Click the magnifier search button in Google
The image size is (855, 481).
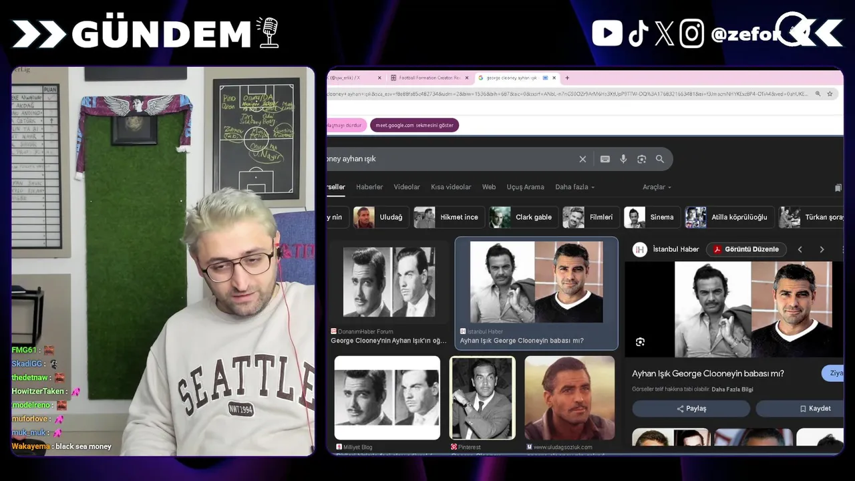pos(660,159)
